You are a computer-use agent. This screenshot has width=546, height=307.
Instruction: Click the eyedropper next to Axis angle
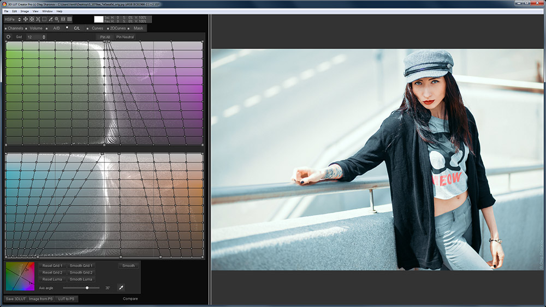[121, 287]
